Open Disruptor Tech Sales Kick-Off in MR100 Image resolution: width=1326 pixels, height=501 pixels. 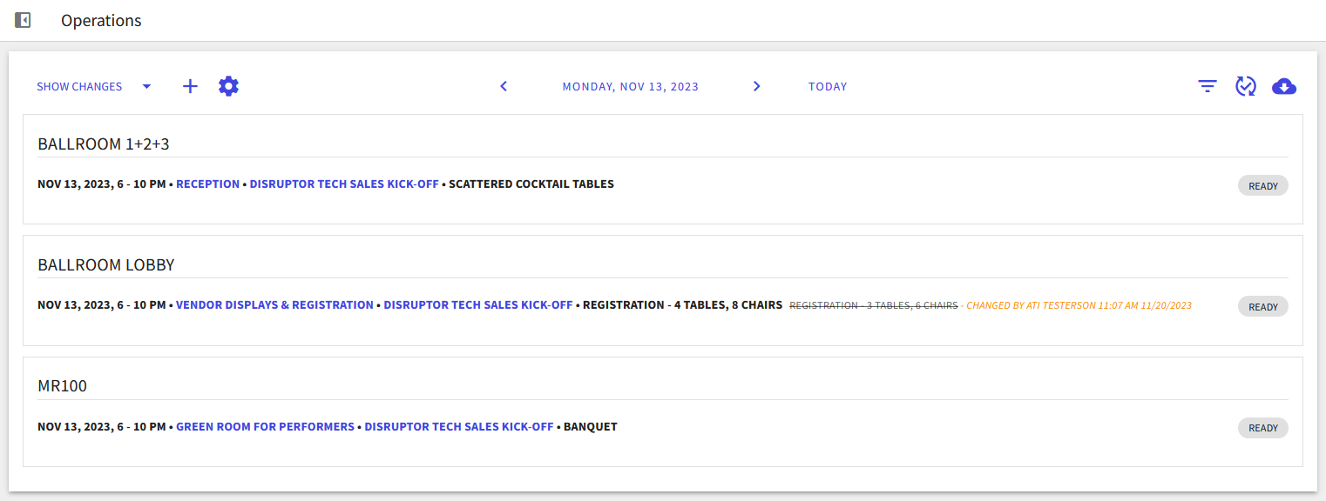tap(459, 427)
